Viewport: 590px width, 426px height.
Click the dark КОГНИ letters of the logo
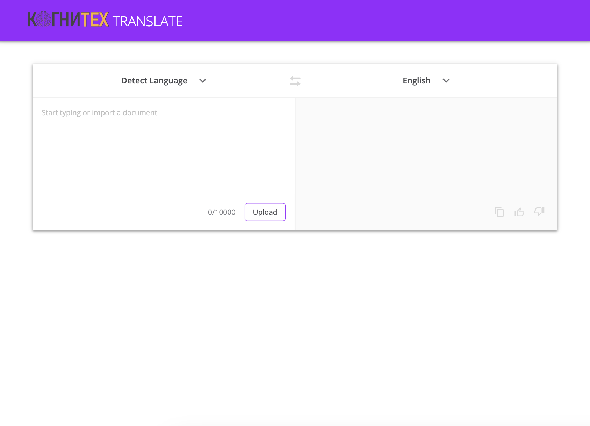pyautogui.click(x=66, y=20)
